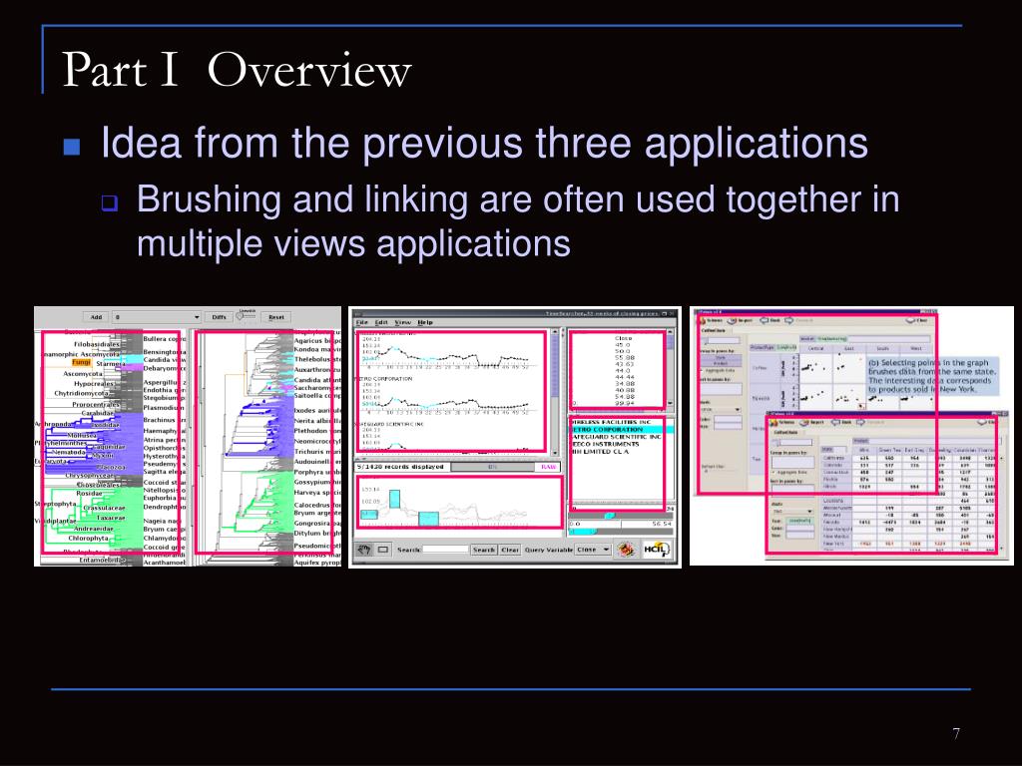Screen dimensions: 1022x766
Task: Click the cyan range slider under company list
Action: pyautogui.click(x=609, y=516)
